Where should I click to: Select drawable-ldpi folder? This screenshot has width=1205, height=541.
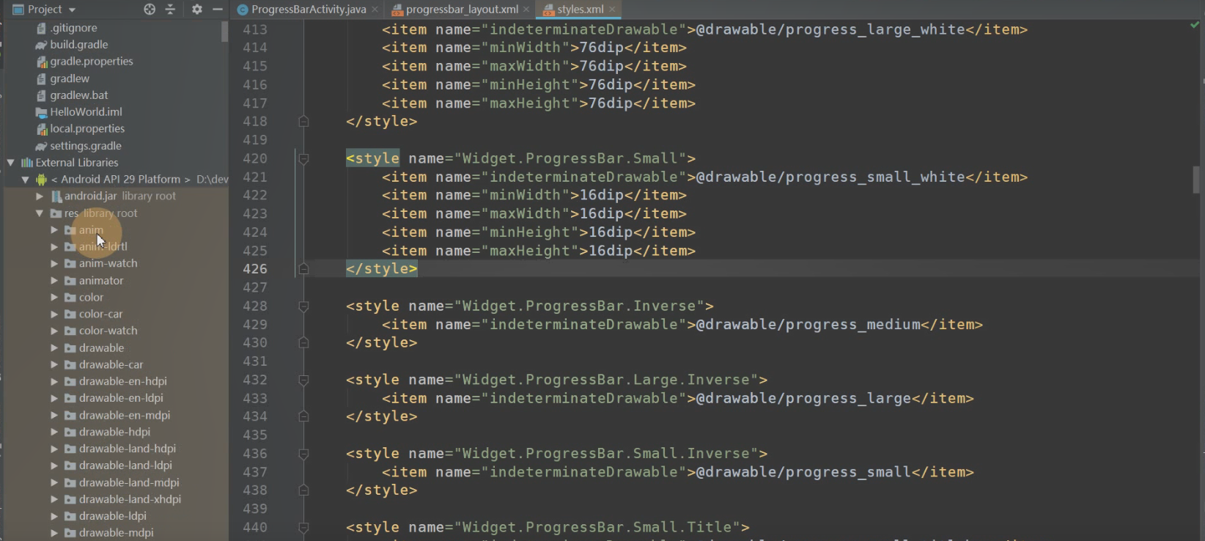coord(113,517)
